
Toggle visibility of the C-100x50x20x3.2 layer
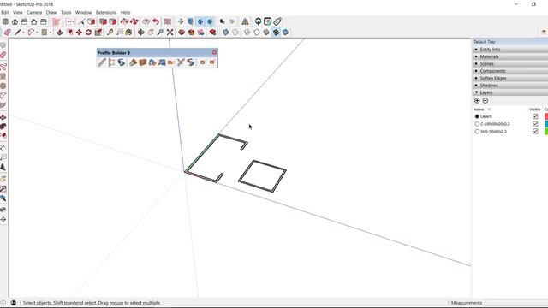coord(535,124)
